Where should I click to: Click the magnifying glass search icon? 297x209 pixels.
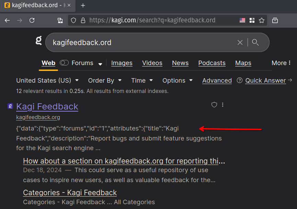tap(255, 42)
